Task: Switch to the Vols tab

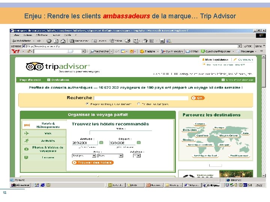Action: (x=44, y=133)
